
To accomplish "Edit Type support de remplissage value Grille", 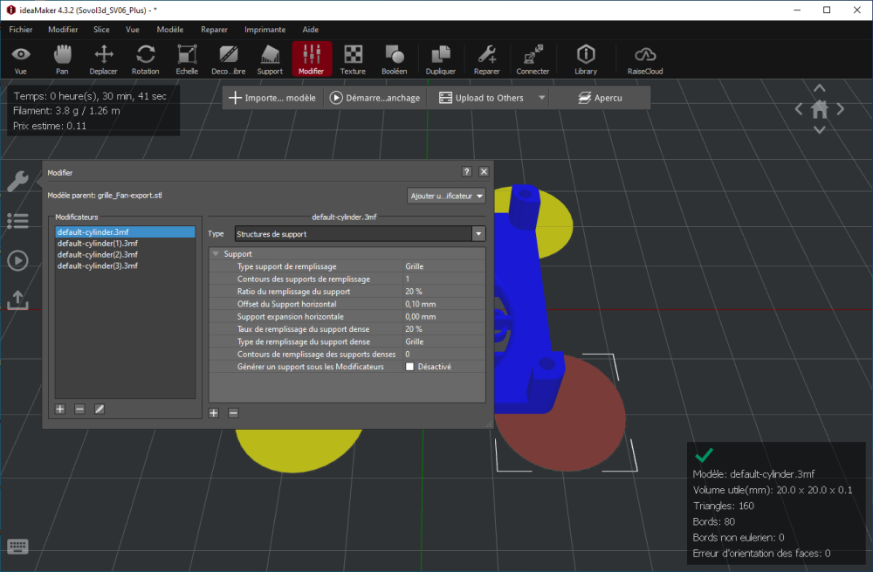I will tap(444, 266).
